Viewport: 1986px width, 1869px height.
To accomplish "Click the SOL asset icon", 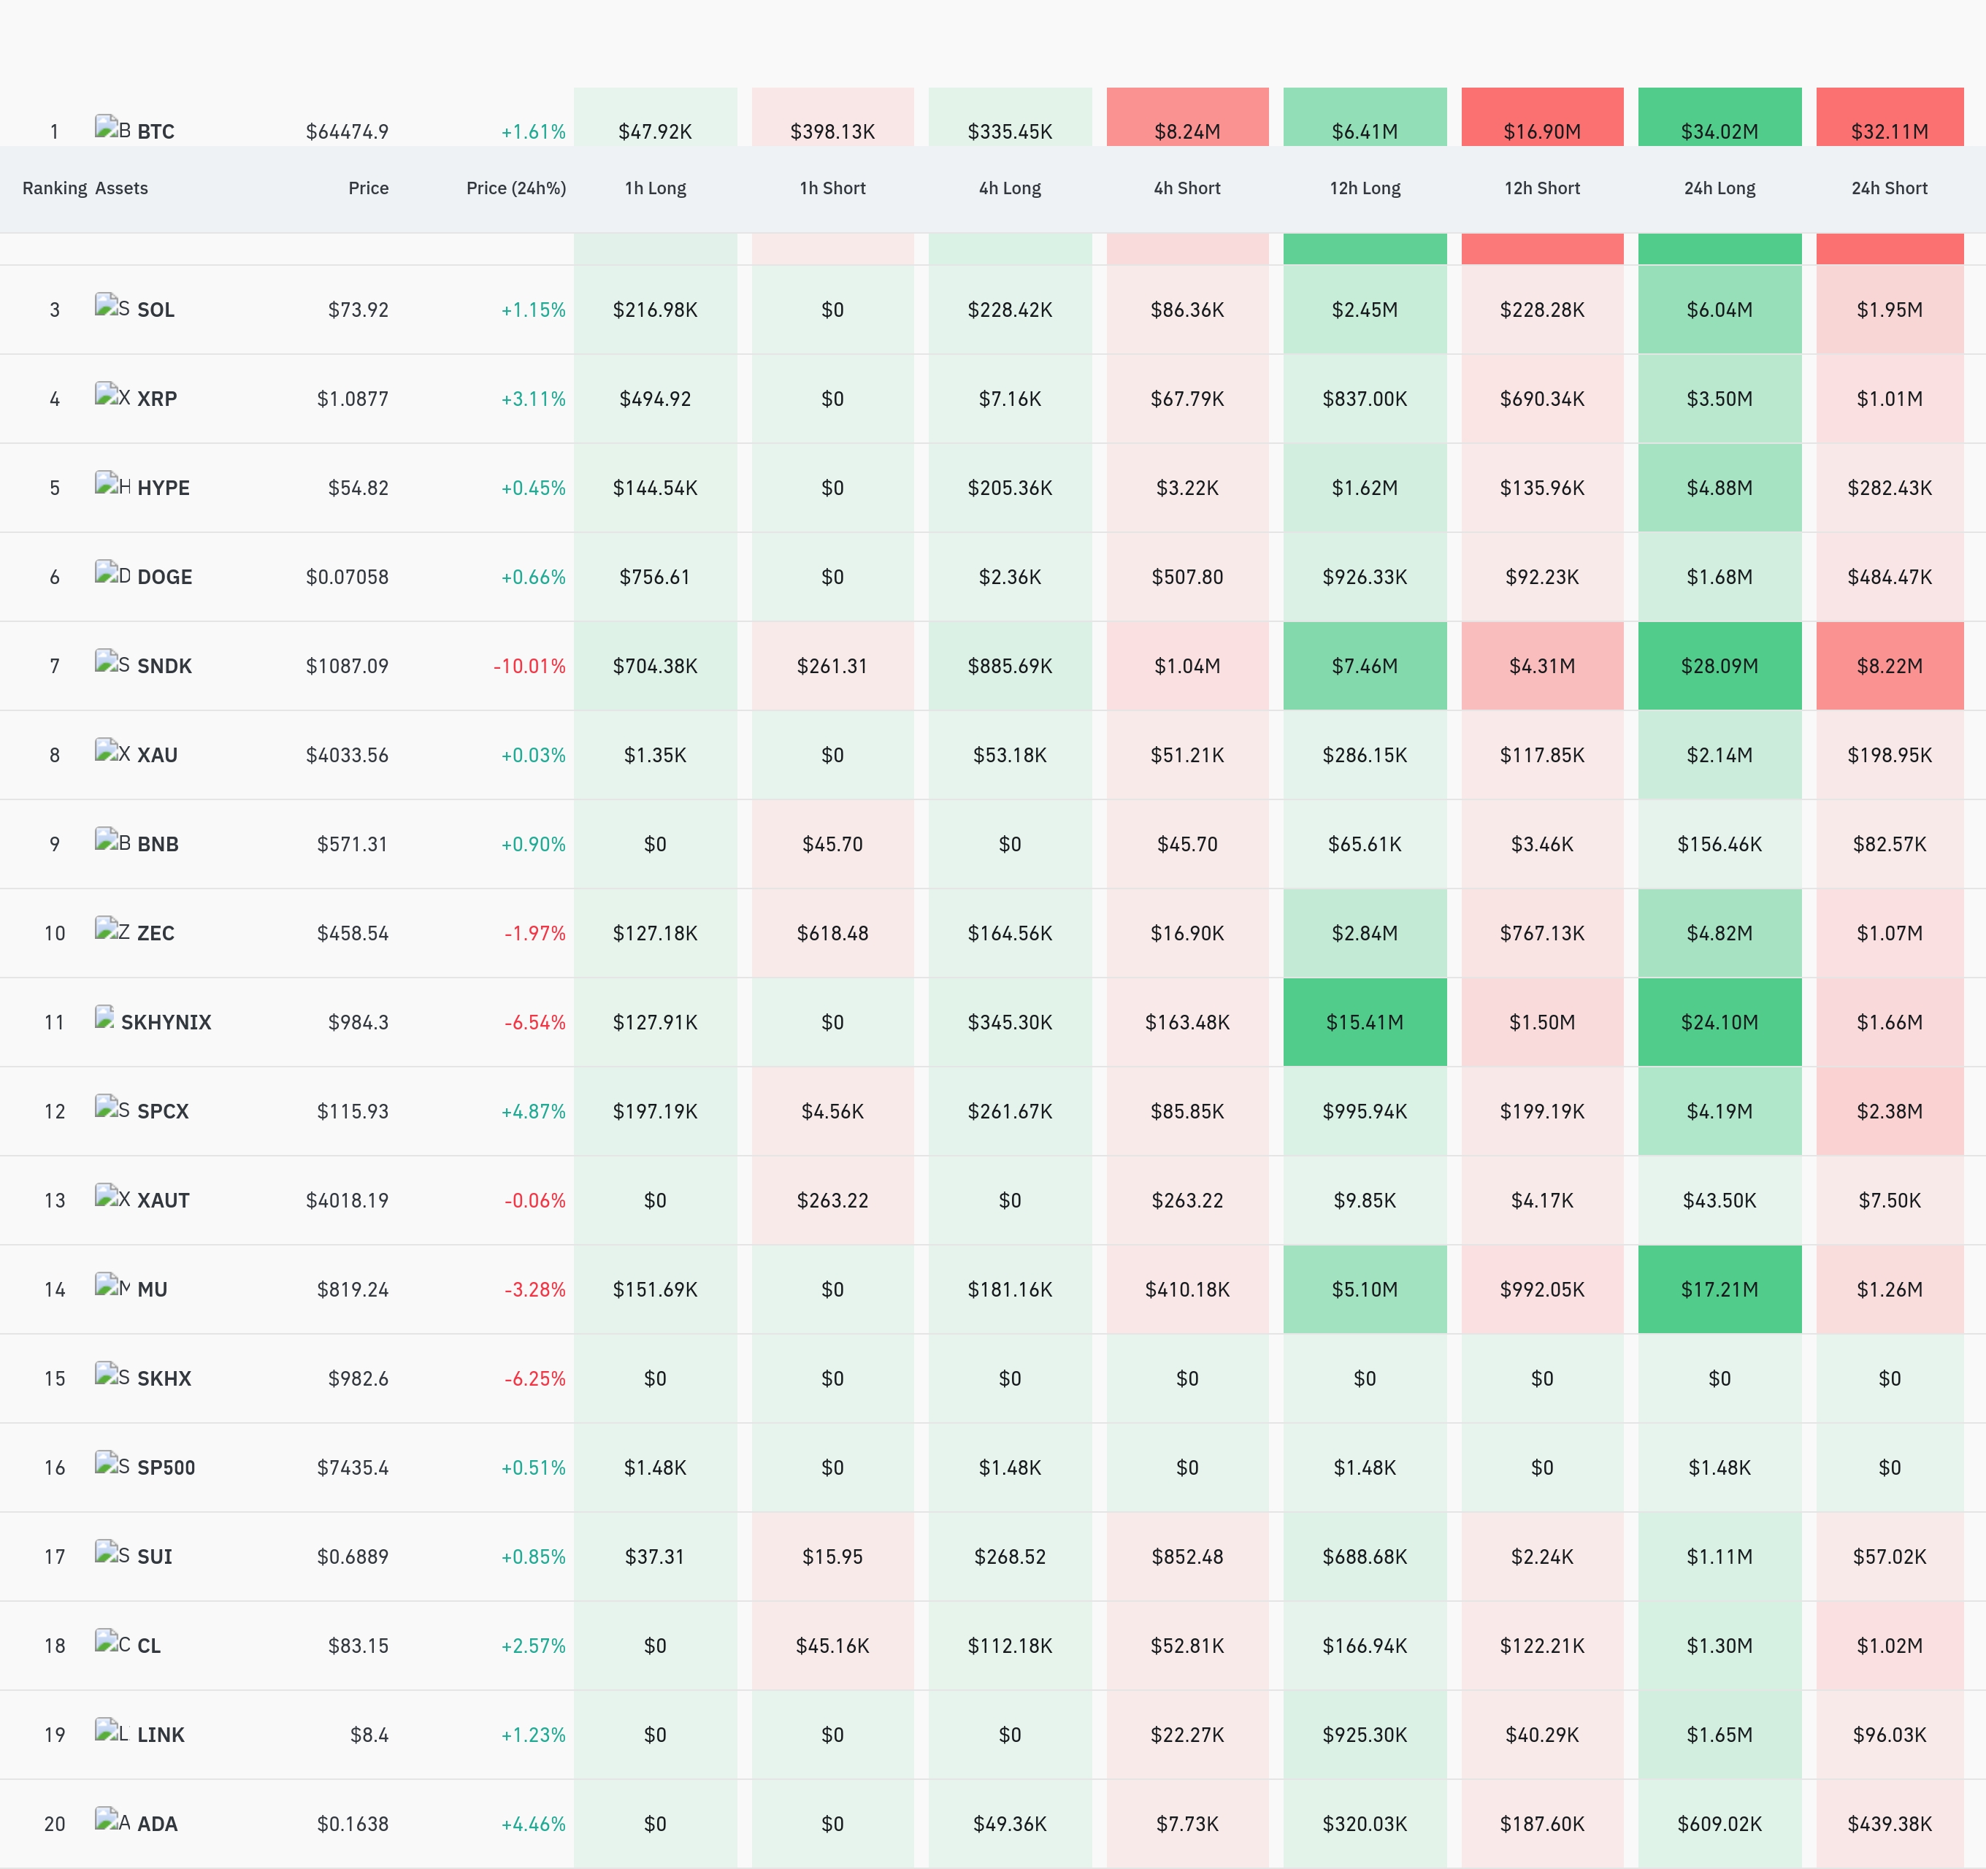I will tap(112, 306).
